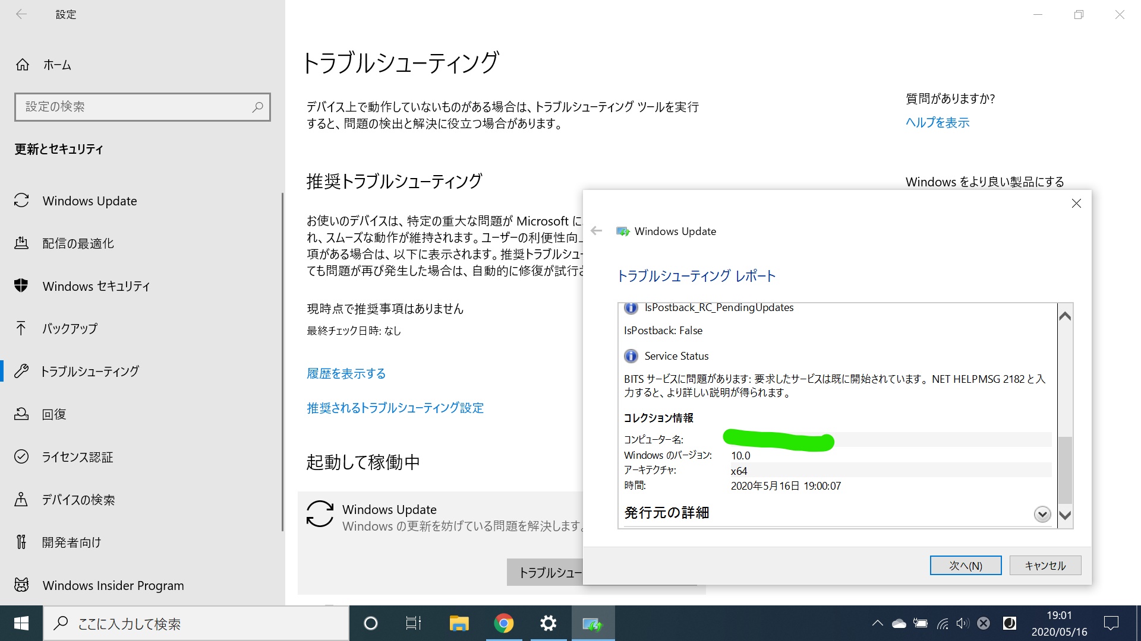Open Google Chrome from taskbar
Image resolution: width=1141 pixels, height=641 pixels.
[x=503, y=623]
